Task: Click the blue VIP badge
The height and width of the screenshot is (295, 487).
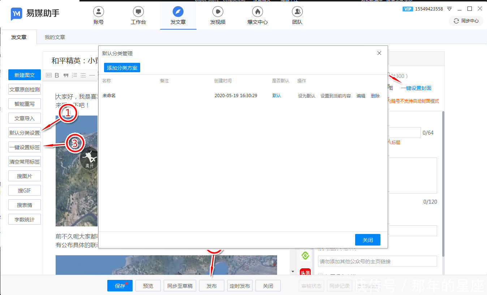Action: [x=408, y=9]
